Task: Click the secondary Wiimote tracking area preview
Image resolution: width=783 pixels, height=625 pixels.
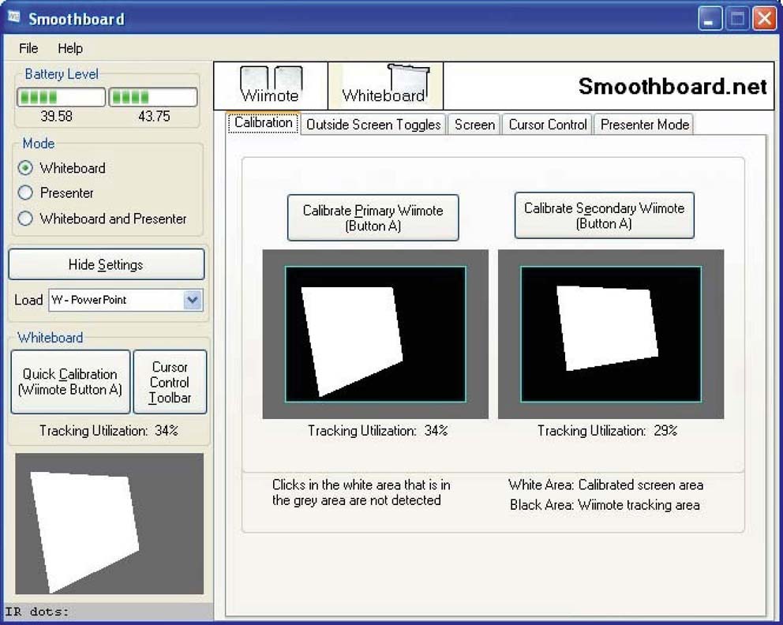Action: (x=611, y=334)
